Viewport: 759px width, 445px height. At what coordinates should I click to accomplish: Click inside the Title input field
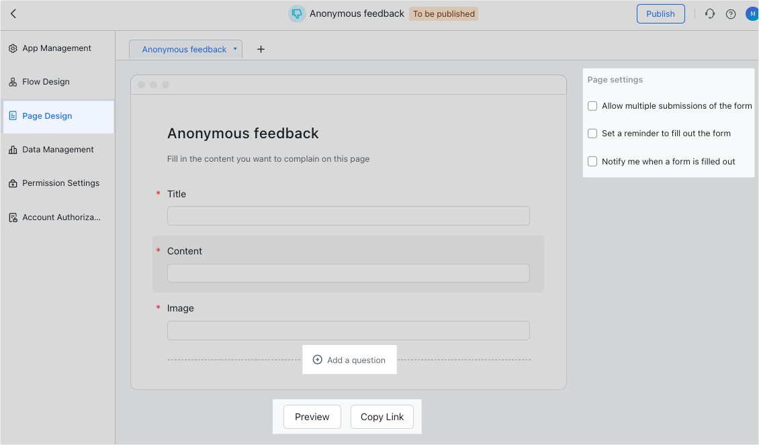pyautogui.click(x=348, y=215)
